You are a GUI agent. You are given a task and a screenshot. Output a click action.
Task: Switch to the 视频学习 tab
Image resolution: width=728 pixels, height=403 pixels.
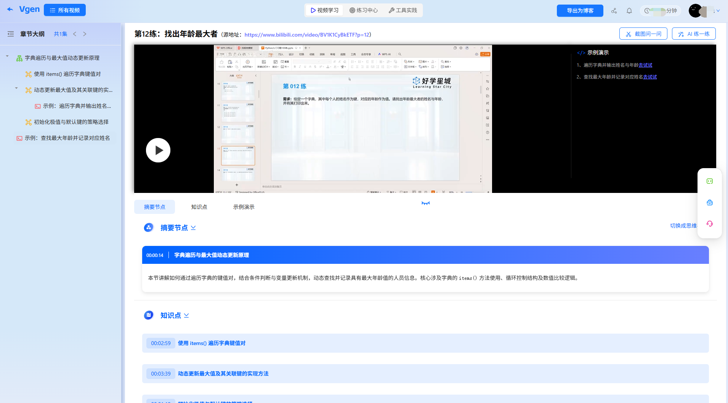[324, 10]
